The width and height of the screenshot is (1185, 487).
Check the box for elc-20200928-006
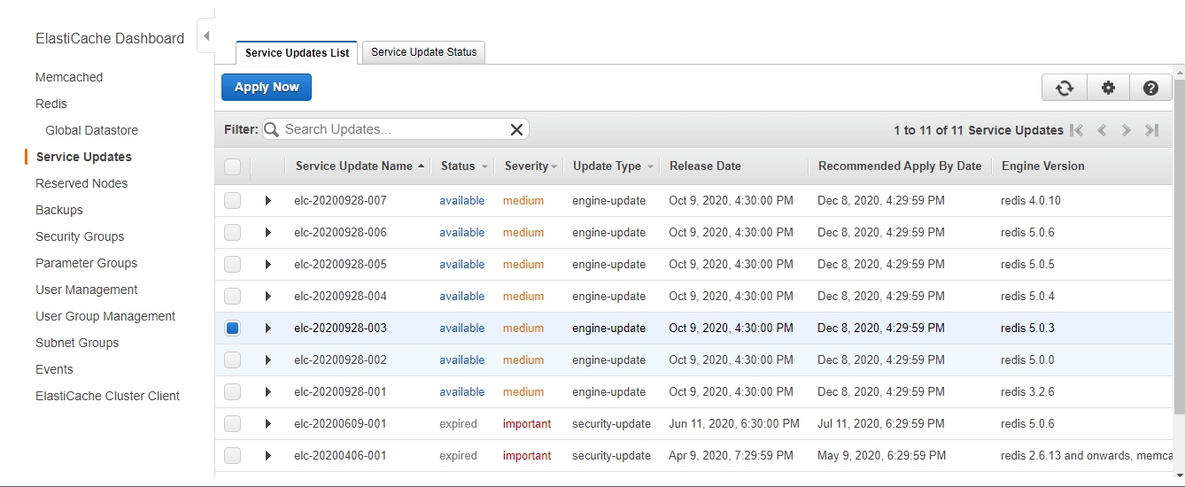232,233
